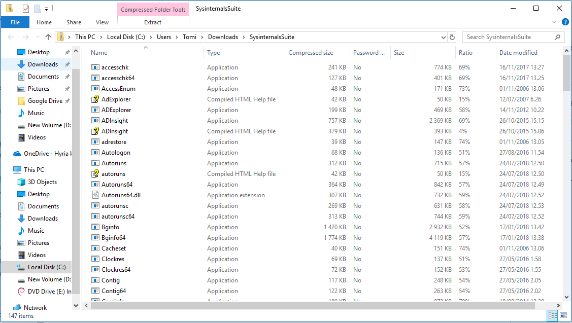Sort by the Size column header
This screenshot has width=572, height=323.
(423, 53)
